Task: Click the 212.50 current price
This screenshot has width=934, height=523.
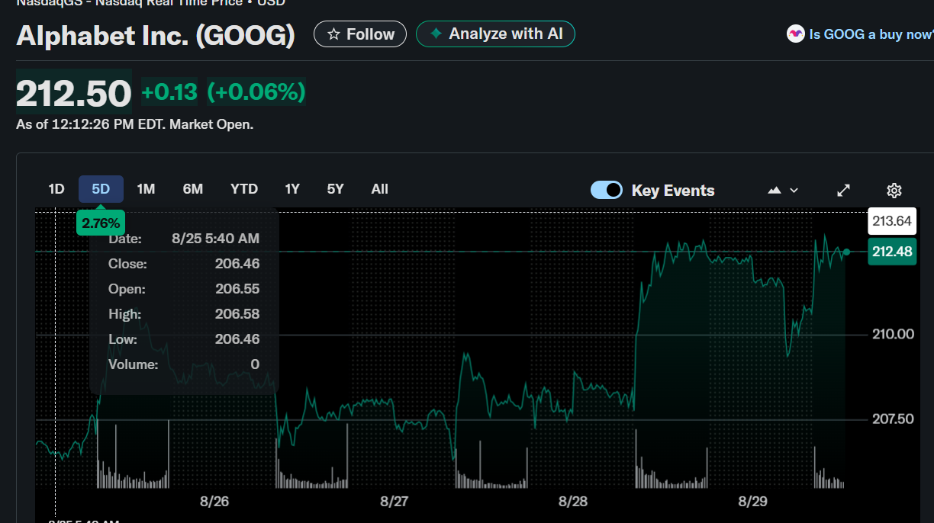Action: click(74, 93)
